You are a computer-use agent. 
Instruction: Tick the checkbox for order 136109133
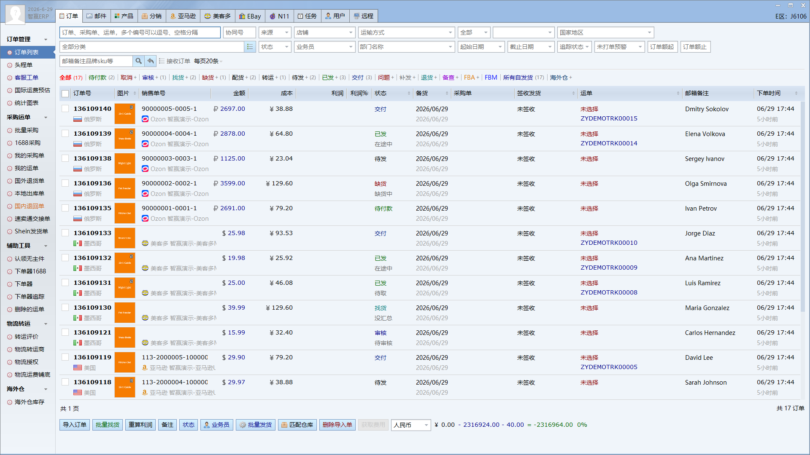pos(65,233)
